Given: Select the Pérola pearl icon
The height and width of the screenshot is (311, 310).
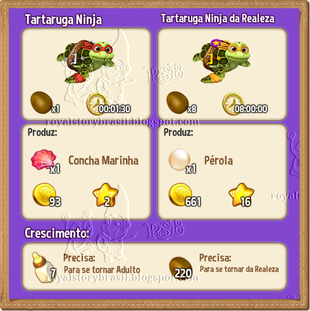Looking at the screenshot, I should (x=179, y=160).
